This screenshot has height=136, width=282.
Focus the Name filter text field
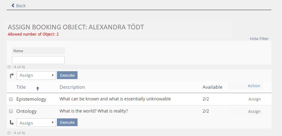click(38, 60)
